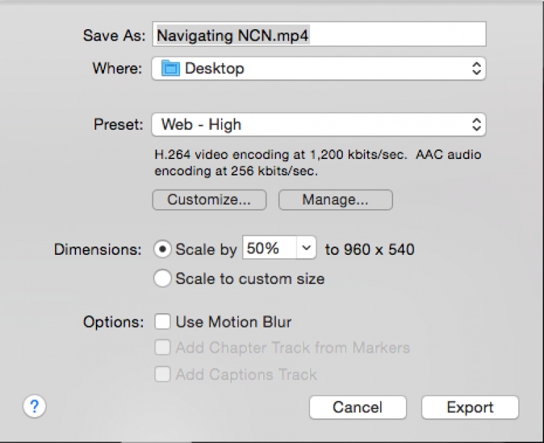The image size is (544, 443).
Task: Click the Preset popup double-arrow indicator
Action: pos(477,124)
